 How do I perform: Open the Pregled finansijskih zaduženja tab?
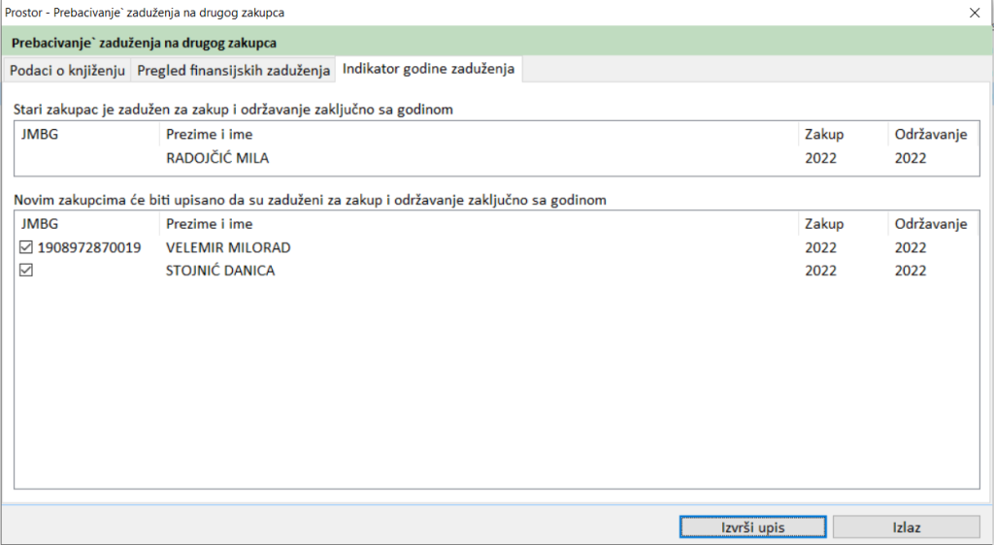point(233,71)
